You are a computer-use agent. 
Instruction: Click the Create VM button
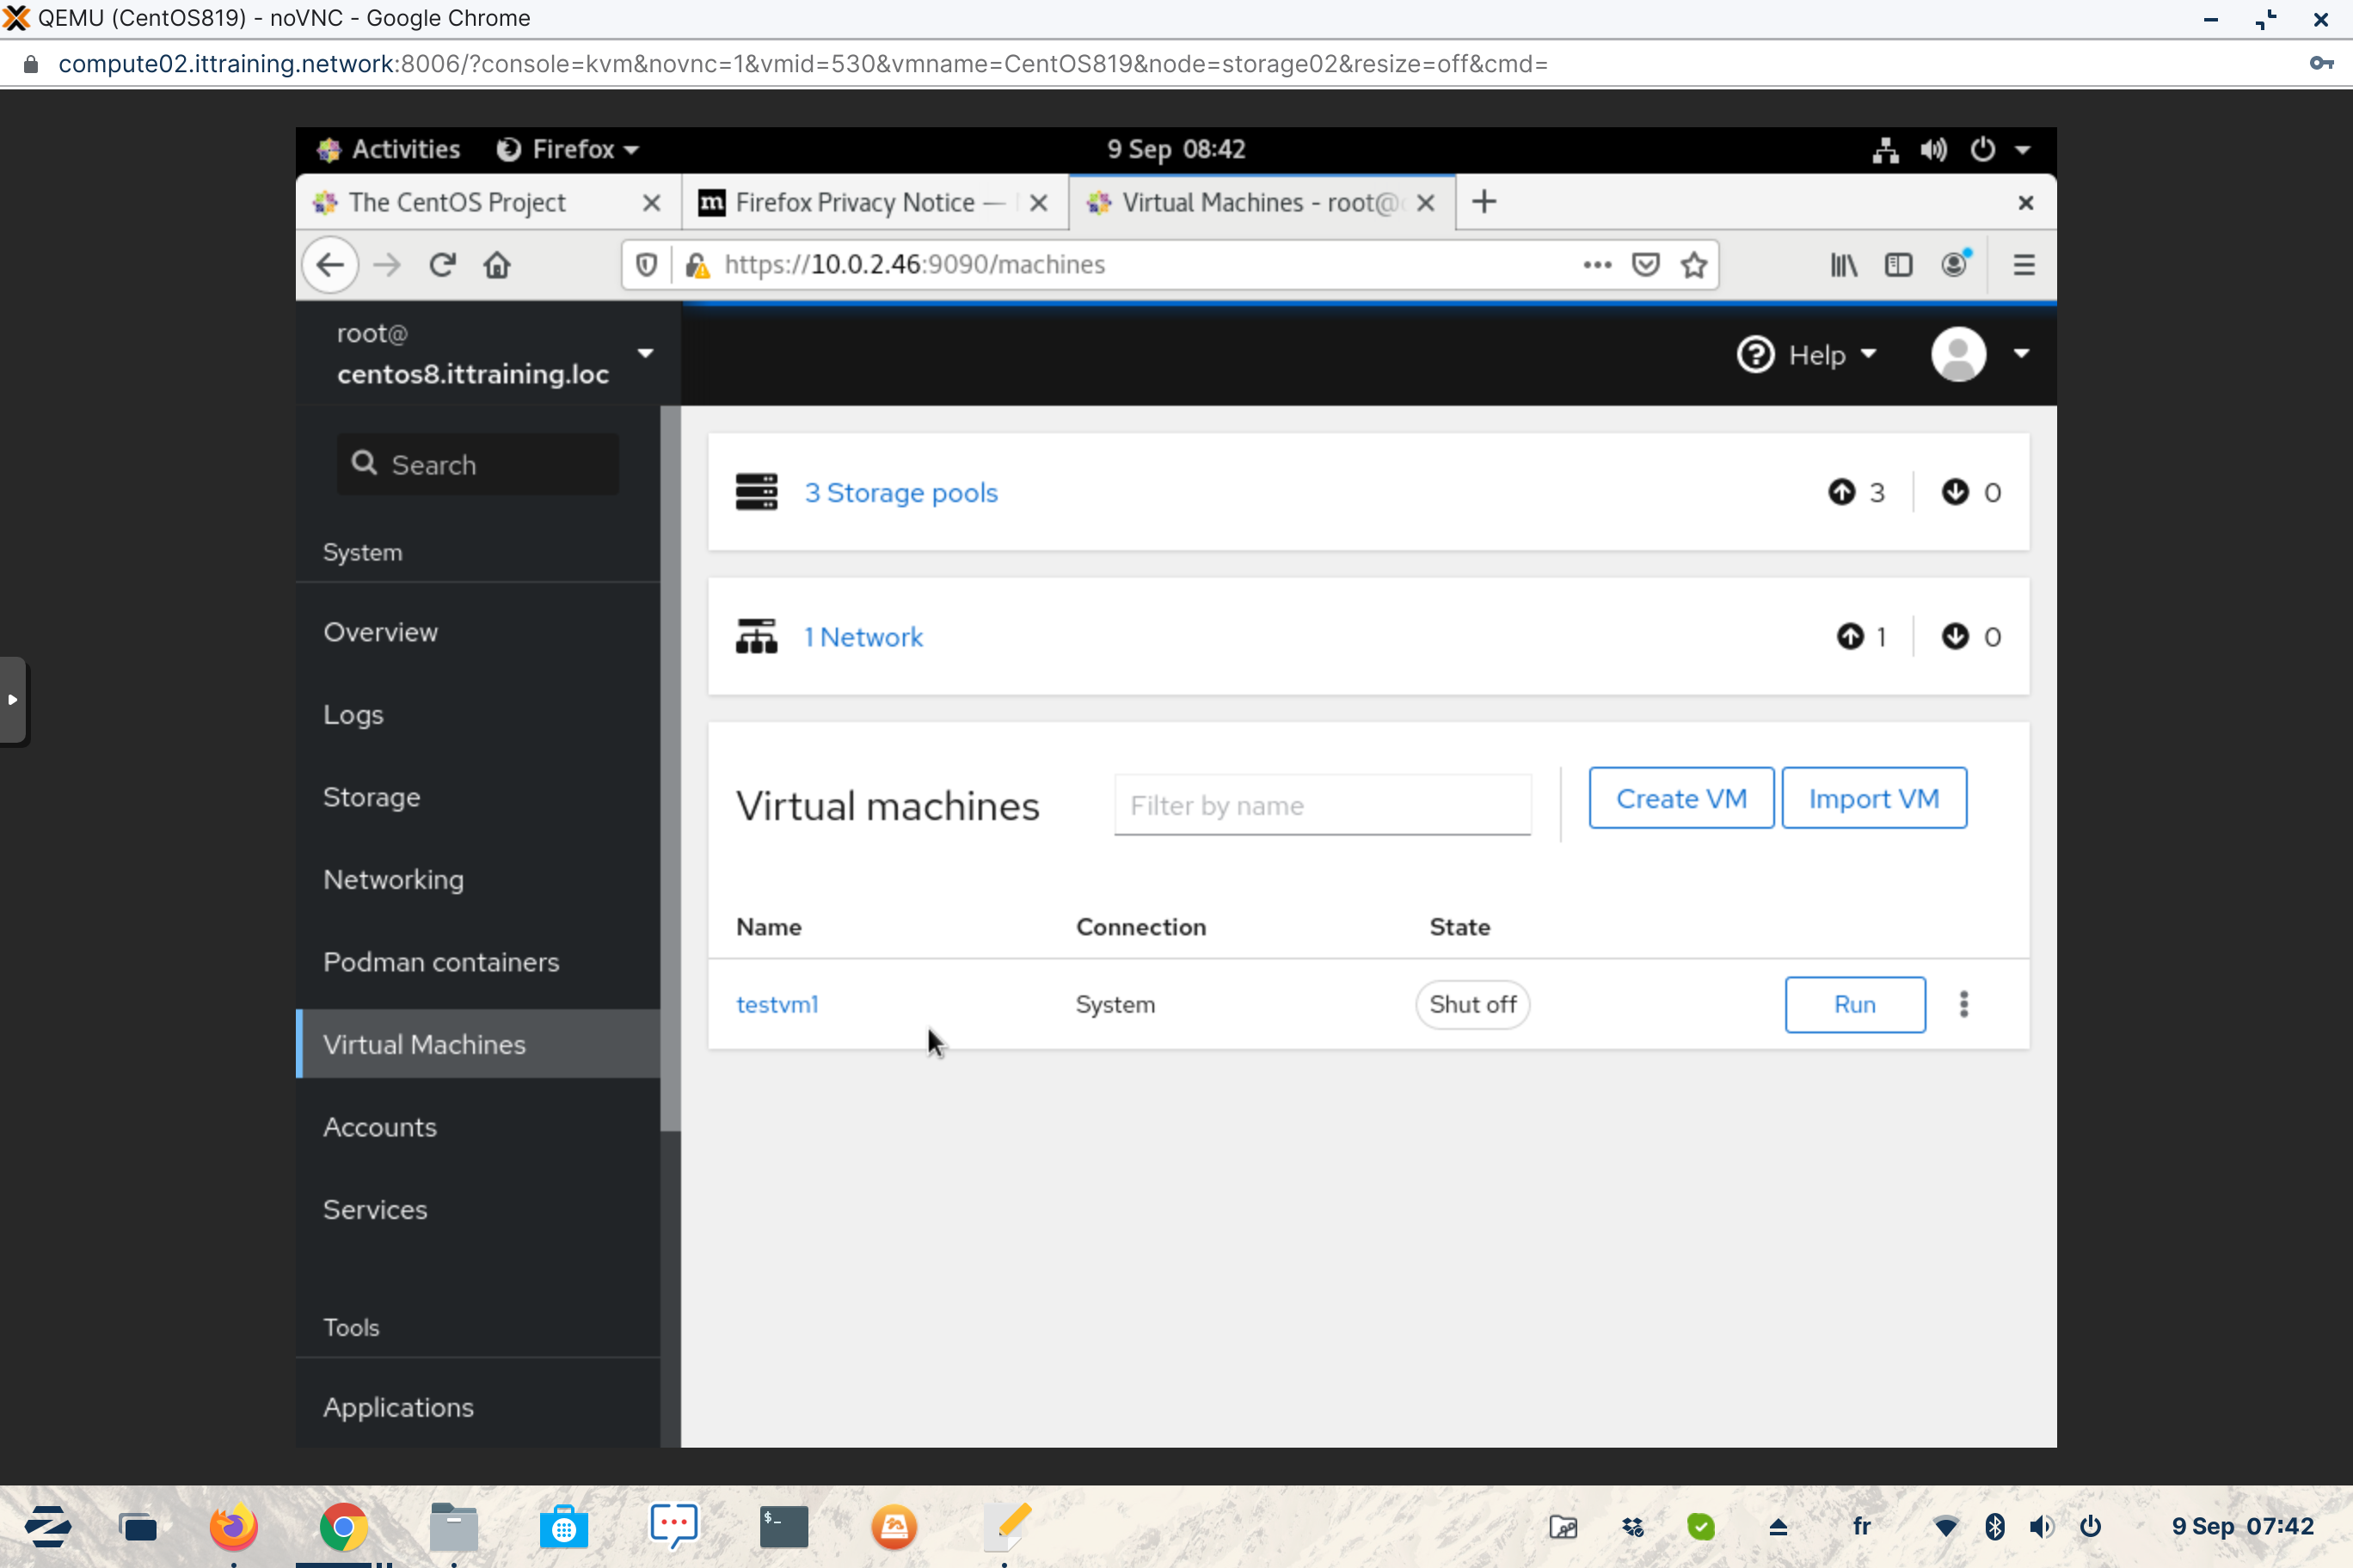pyautogui.click(x=1680, y=798)
